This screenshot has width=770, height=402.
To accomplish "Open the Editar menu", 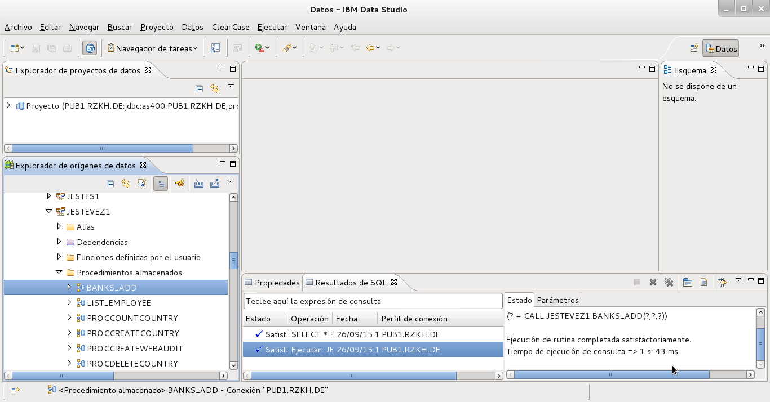I will point(50,27).
